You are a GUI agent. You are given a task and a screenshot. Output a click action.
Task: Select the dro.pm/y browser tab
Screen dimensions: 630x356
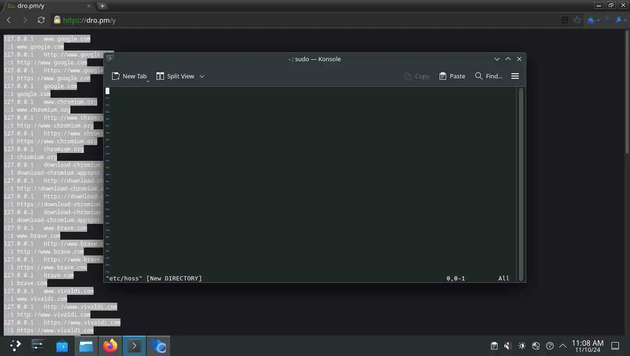(x=49, y=6)
